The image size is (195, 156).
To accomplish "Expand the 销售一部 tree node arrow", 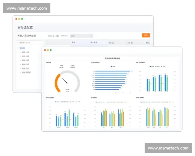I will point(20,52).
